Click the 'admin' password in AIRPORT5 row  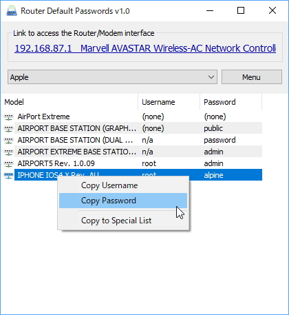coord(213,163)
